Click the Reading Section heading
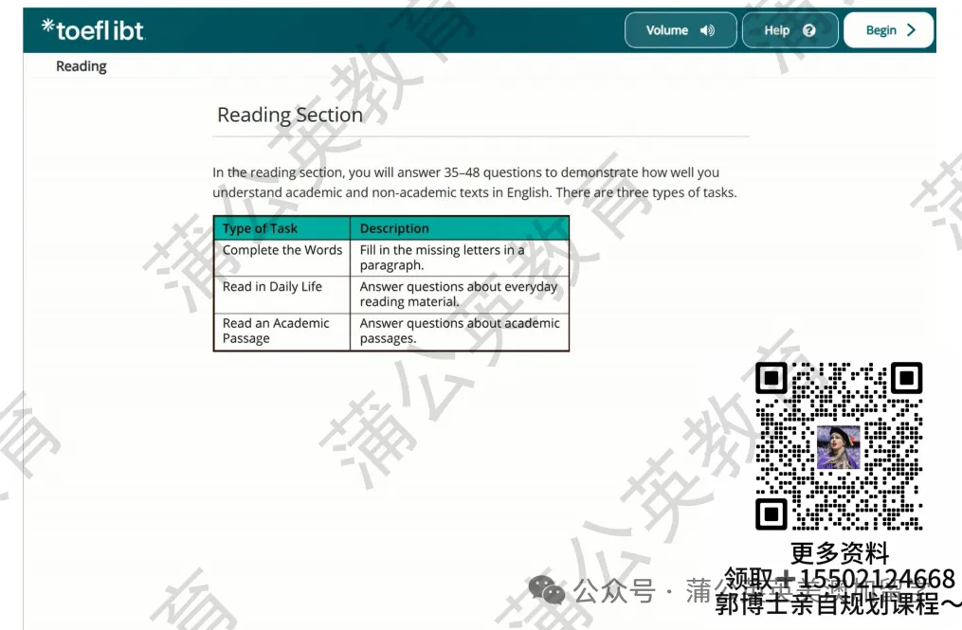The image size is (962, 630). [x=290, y=115]
